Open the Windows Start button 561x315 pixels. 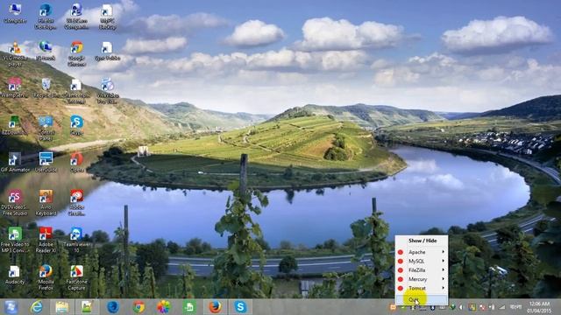tap(11, 307)
